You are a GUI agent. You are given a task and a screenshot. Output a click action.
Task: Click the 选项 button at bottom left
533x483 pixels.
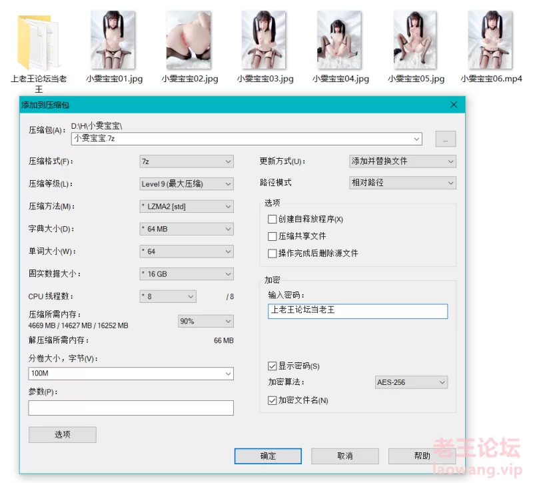pos(63,434)
